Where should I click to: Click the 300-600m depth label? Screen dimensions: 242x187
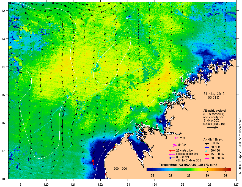(x=217, y=158)
